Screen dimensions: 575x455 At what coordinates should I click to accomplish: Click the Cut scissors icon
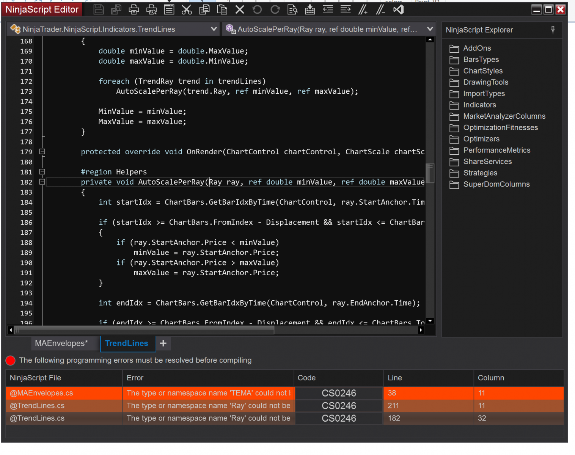(187, 10)
